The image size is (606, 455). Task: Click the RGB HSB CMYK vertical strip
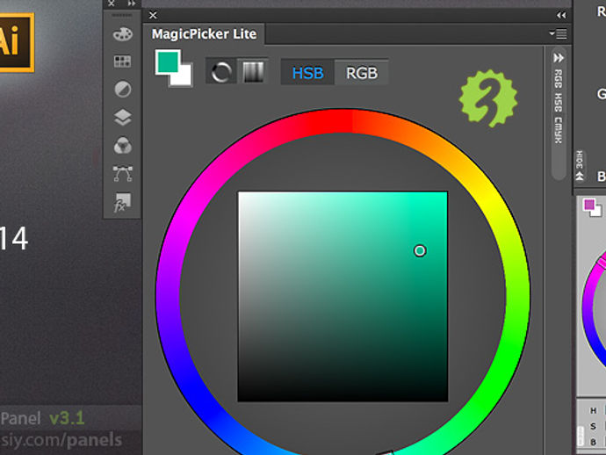(x=559, y=106)
